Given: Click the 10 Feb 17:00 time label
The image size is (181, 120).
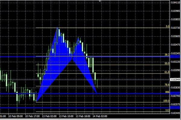Looking at the screenshot, I should point(32,116).
